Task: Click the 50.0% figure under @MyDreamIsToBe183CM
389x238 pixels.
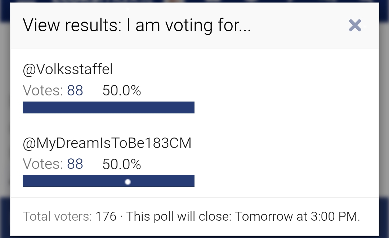Action: click(122, 164)
